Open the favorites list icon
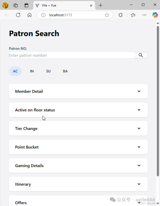The width and height of the screenshot is (160, 206). (x=133, y=15)
